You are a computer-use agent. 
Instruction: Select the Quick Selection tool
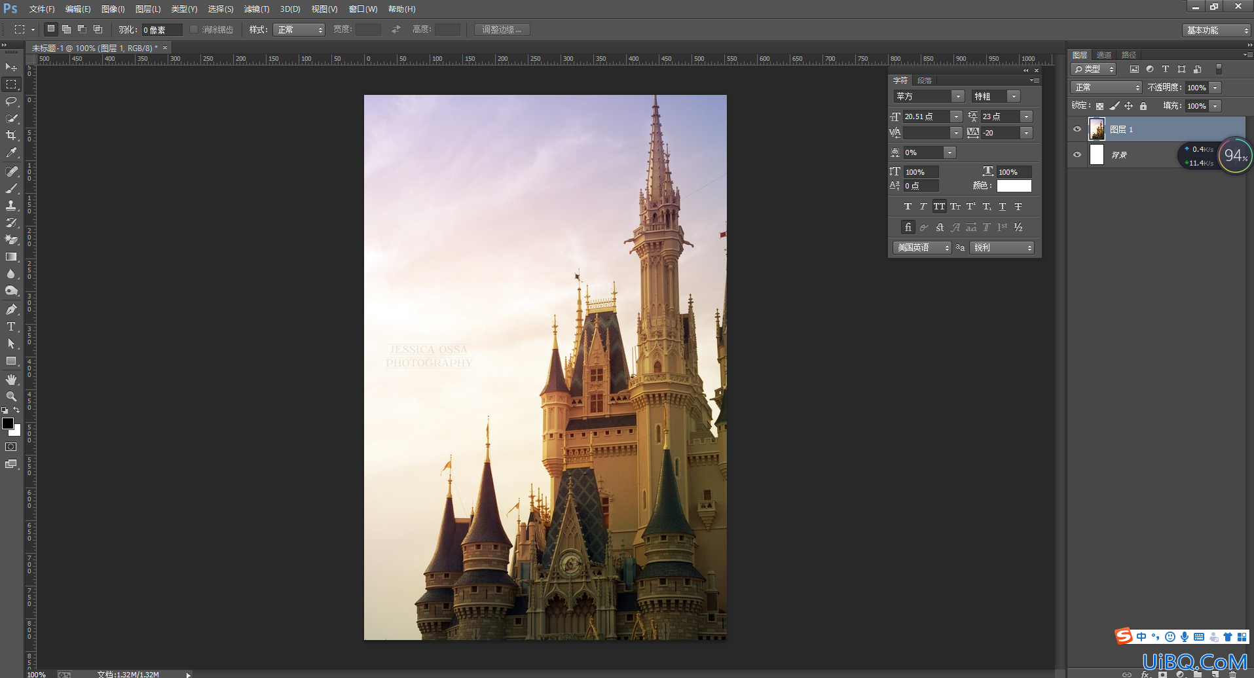[x=11, y=118]
